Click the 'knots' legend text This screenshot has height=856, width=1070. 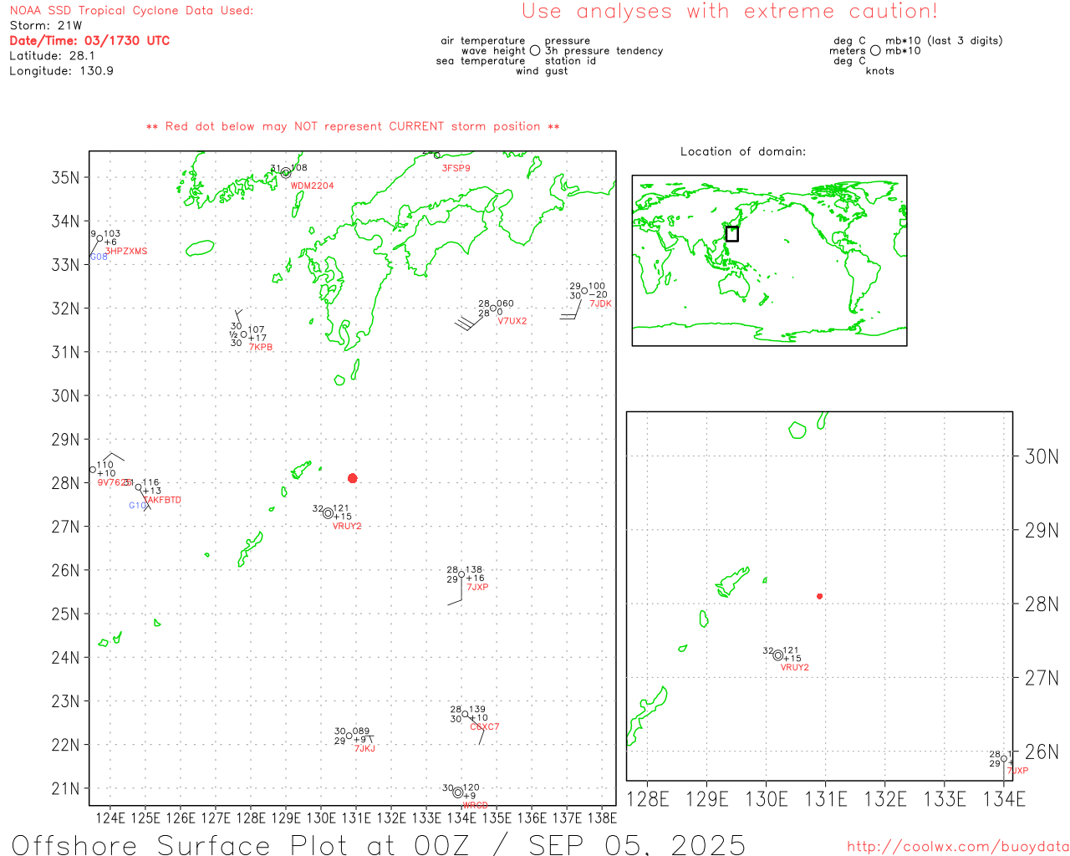click(879, 71)
